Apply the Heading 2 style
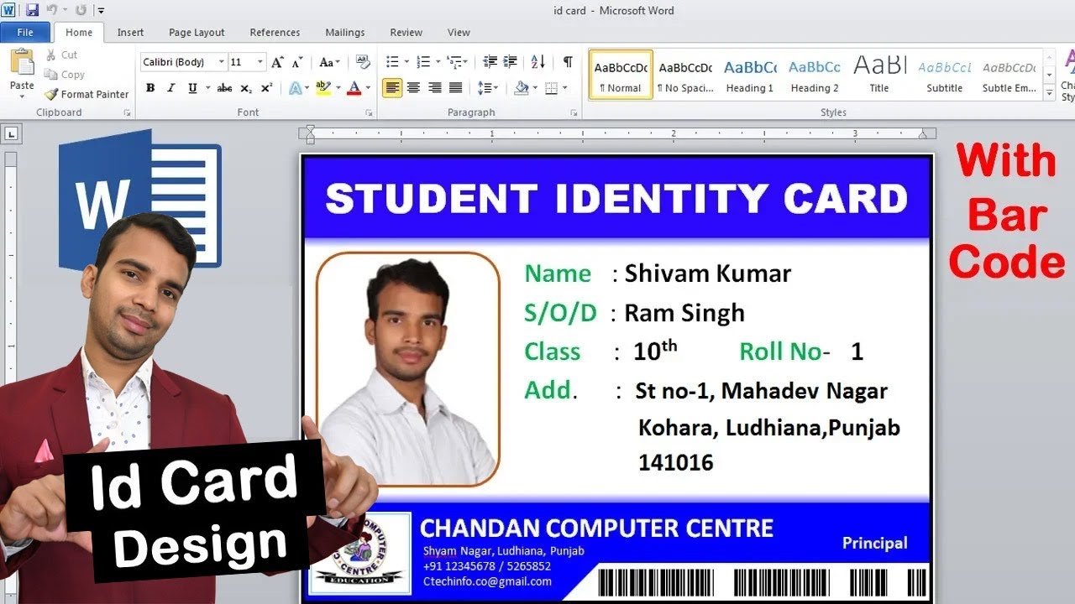Screen dimensions: 1075x604 [x=815, y=75]
